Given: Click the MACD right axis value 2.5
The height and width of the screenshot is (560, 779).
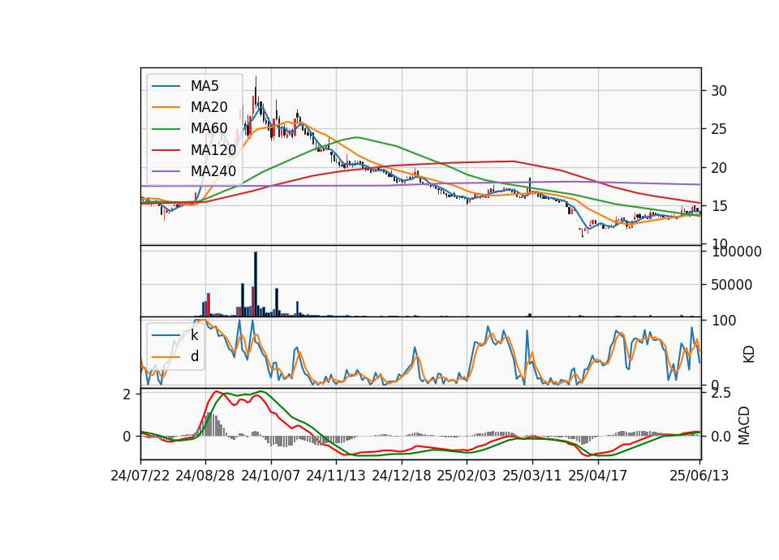Looking at the screenshot, I should pyautogui.click(x=721, y=393).
